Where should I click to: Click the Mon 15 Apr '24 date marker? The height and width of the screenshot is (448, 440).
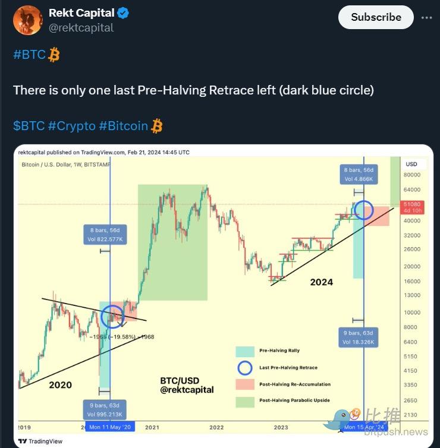[x=364, y=427]
